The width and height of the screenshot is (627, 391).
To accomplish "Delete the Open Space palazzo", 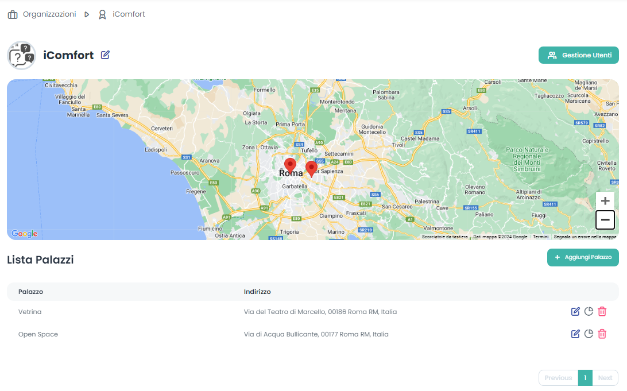I will (x=602, y=334).
